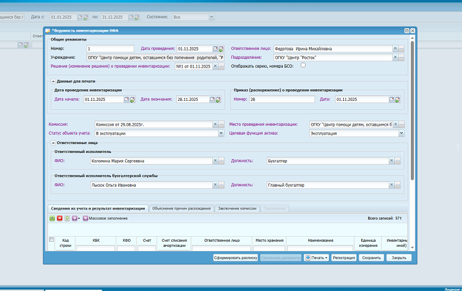Toggle Отображать серию, номера БСО checkbox
The width and height of the screenshot is (462, 291).
tap(303, 65)
